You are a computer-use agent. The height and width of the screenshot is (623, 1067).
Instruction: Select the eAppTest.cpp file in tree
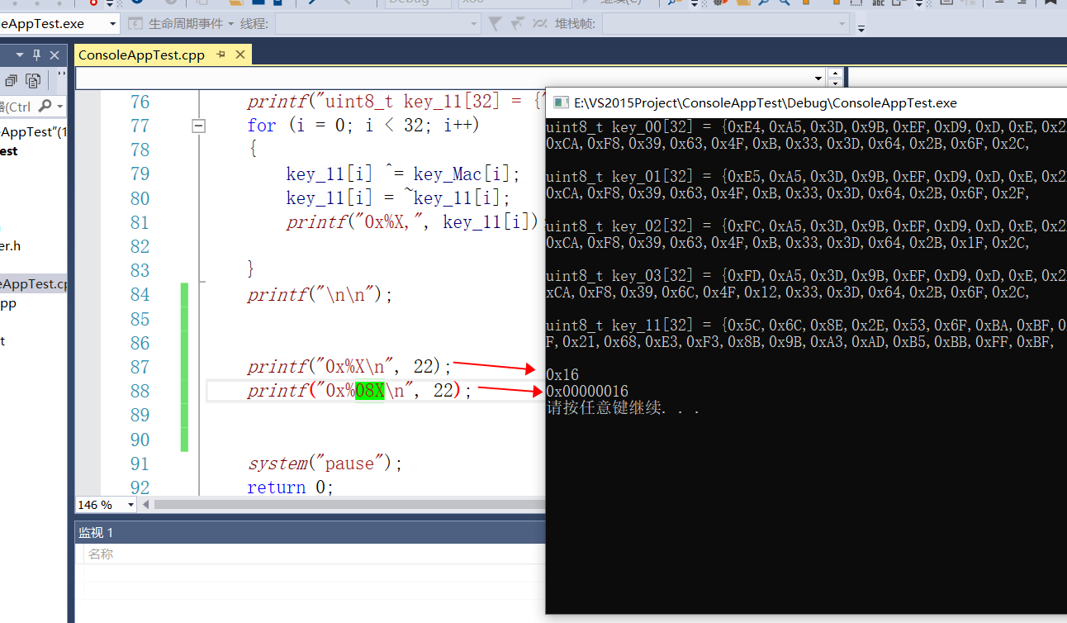tap(33, 283)
